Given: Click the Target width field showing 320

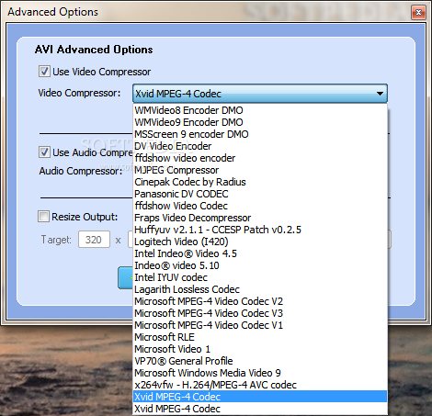Looking at the screenshot, I should (x=94, y=240).
